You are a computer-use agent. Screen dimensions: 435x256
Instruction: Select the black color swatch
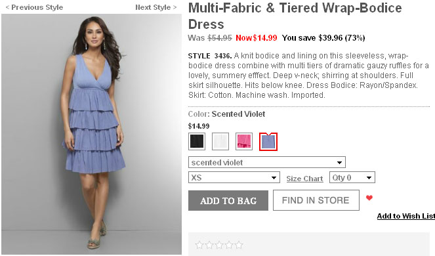click(197, 141)
